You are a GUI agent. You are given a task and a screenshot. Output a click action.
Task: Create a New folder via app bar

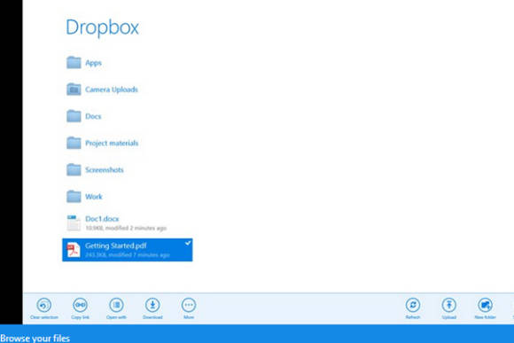[485, 305]
